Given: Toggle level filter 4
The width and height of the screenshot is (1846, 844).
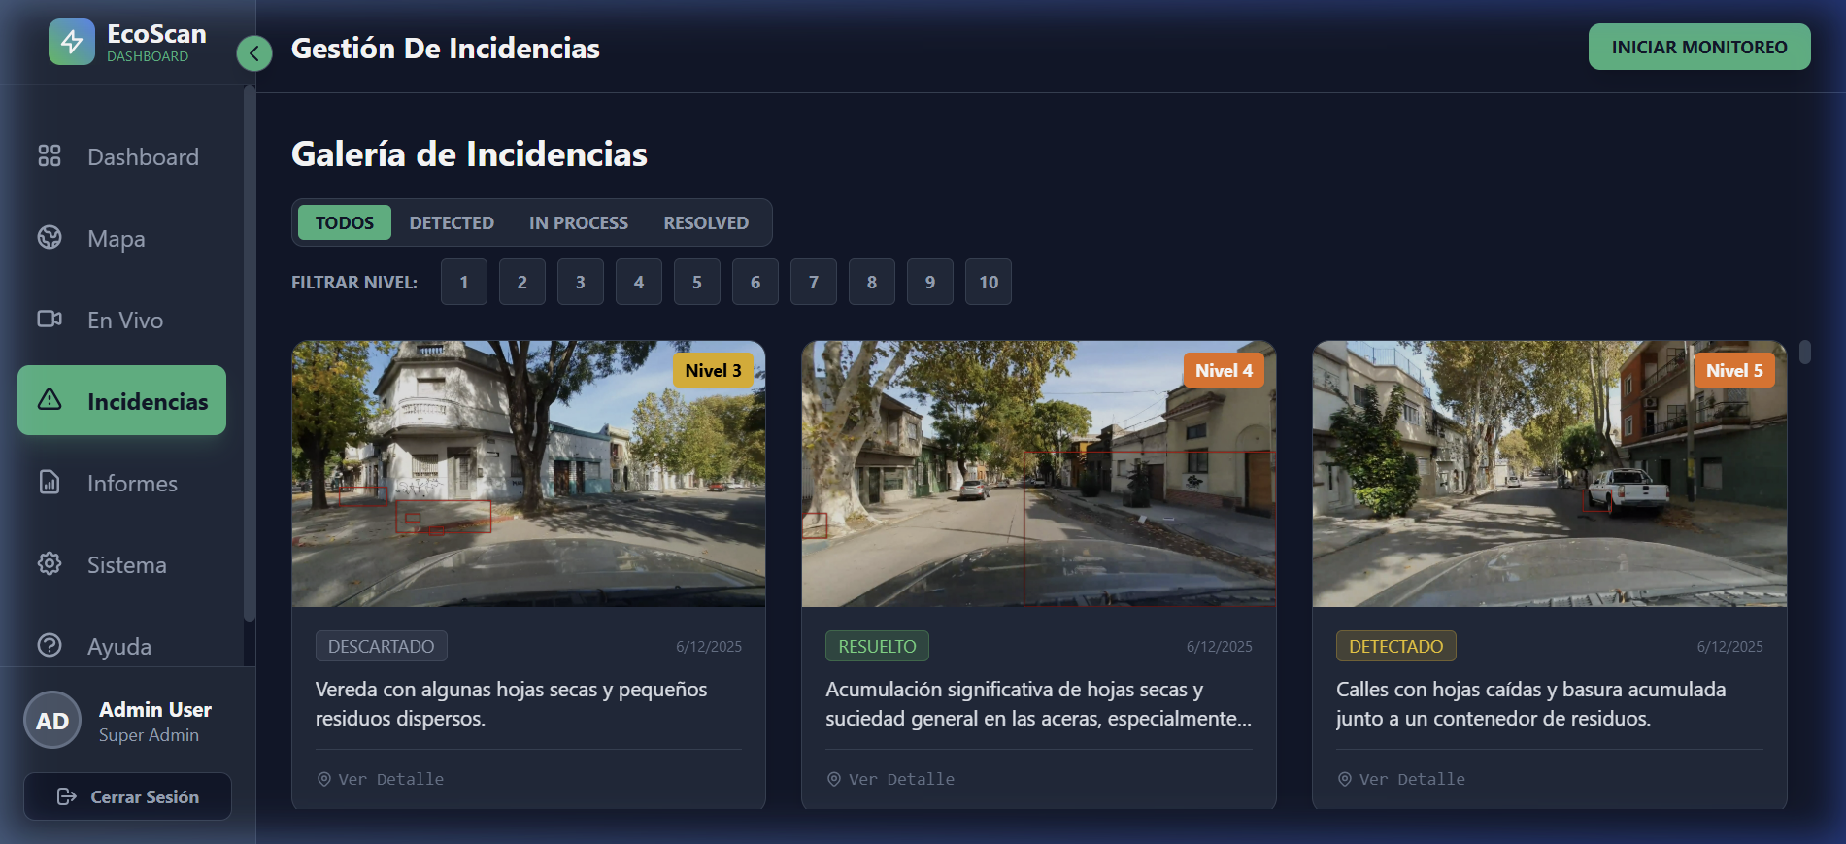Looking at the screenshot, I should tap(639, 282).
